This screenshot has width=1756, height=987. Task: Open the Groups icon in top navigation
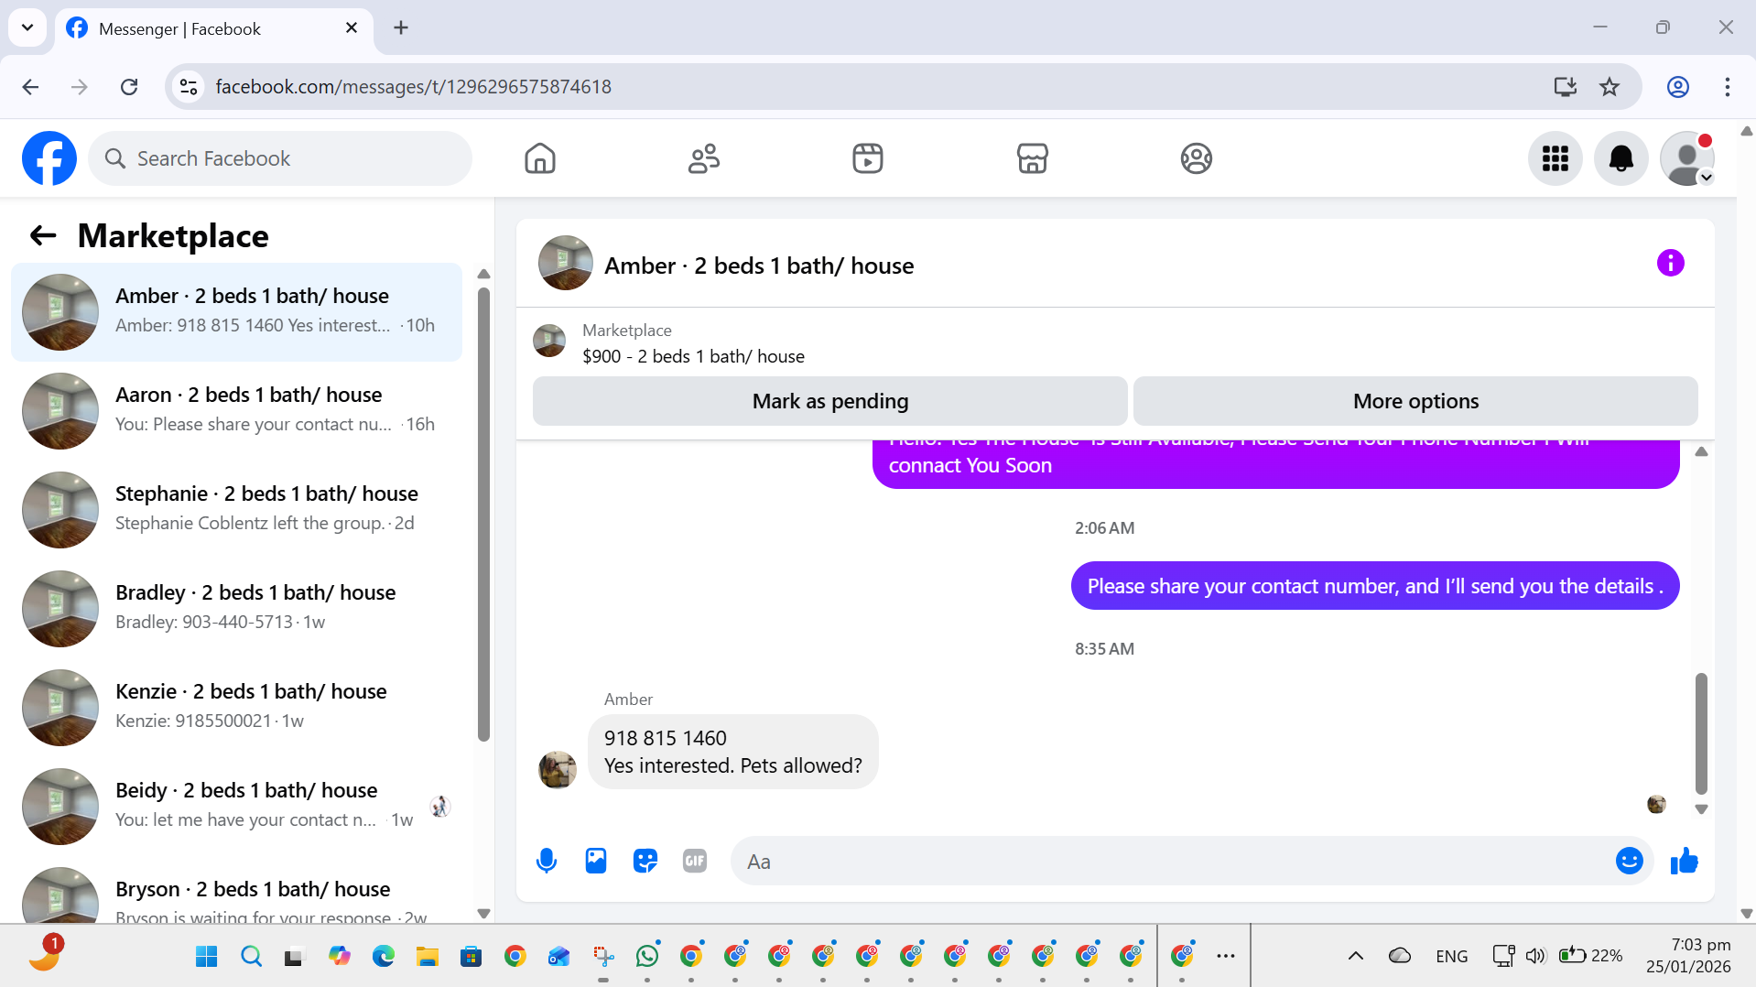coord(1196,158)
